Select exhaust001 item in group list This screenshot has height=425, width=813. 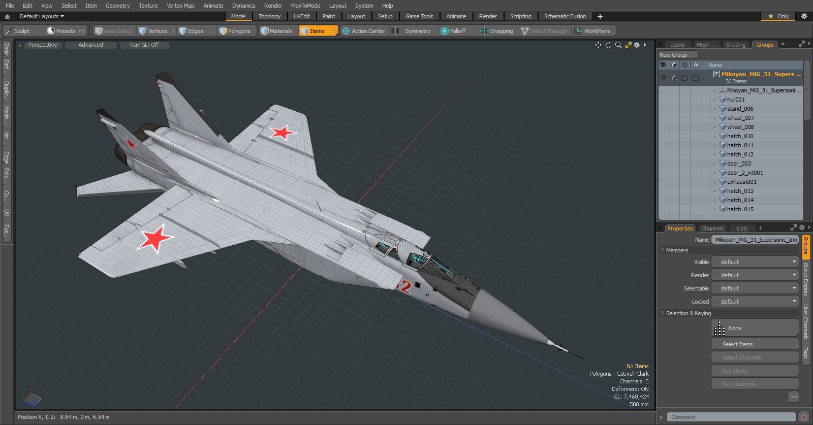[741, 182]
